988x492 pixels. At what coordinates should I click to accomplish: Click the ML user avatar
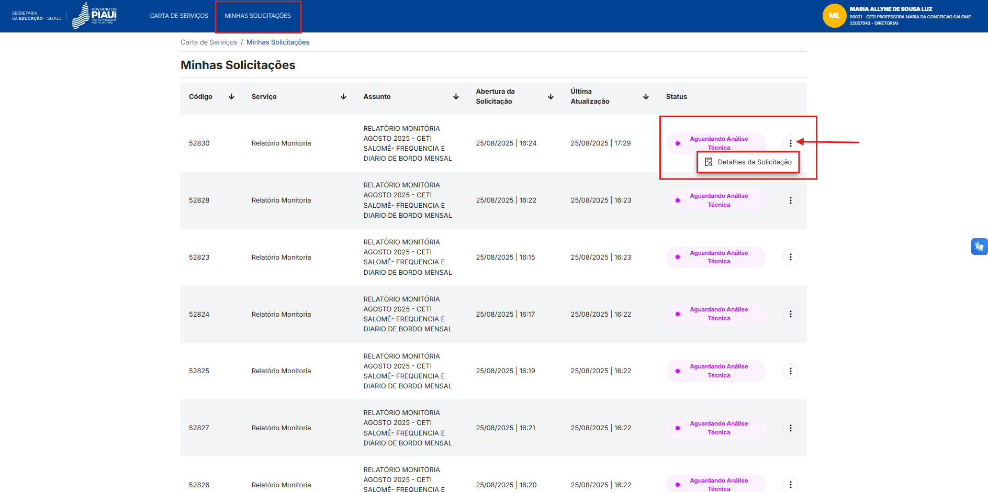coord(834,16)
